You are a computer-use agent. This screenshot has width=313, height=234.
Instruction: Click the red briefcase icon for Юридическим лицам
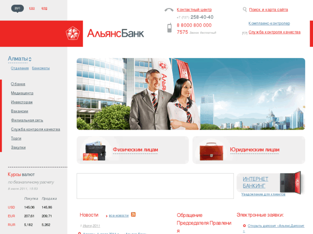(x=211, y=152)
